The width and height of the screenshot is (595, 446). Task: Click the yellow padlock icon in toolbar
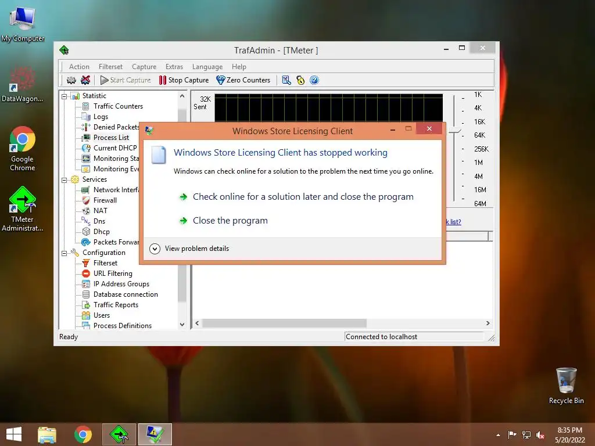(x=300, y=80)
